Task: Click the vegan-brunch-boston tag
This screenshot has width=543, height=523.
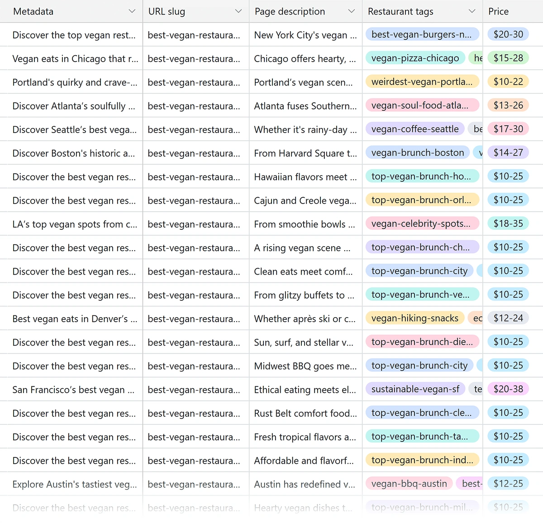Action: 417,152
